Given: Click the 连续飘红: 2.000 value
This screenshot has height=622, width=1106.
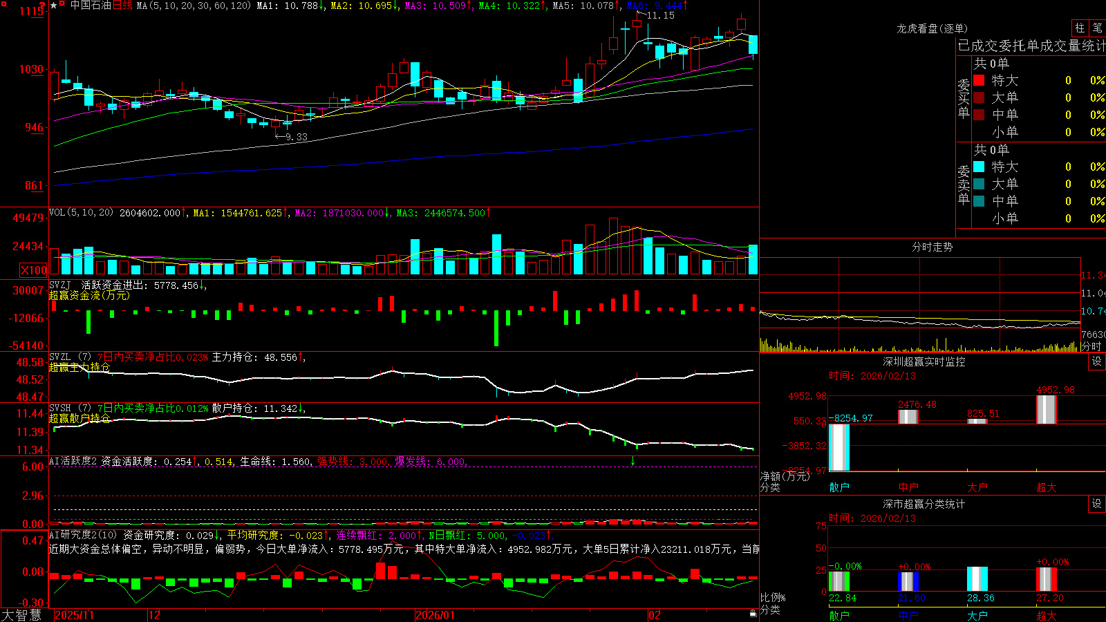Looking at the screenshot, I should click(x=378, y=535).
